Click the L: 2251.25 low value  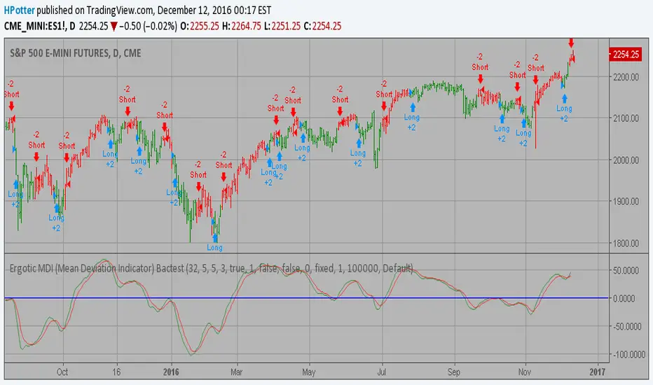282,26
